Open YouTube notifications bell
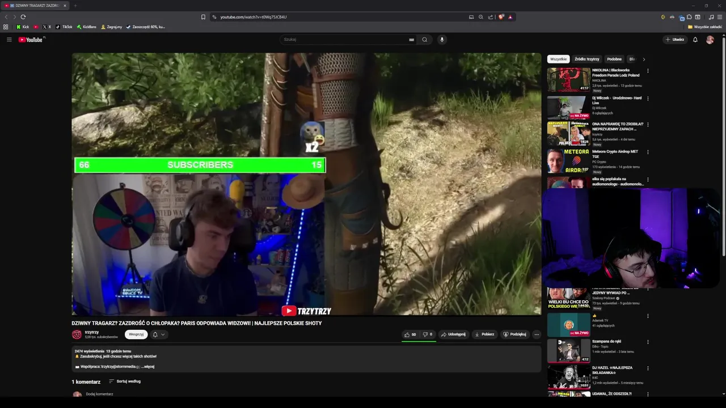 point(695,40)
